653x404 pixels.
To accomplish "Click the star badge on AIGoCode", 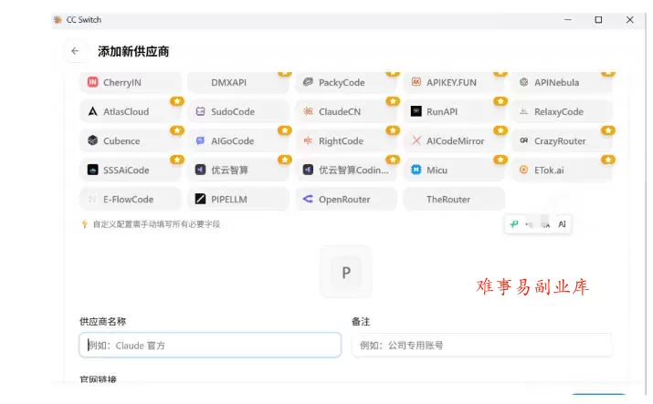I will [x=285, y=130].
